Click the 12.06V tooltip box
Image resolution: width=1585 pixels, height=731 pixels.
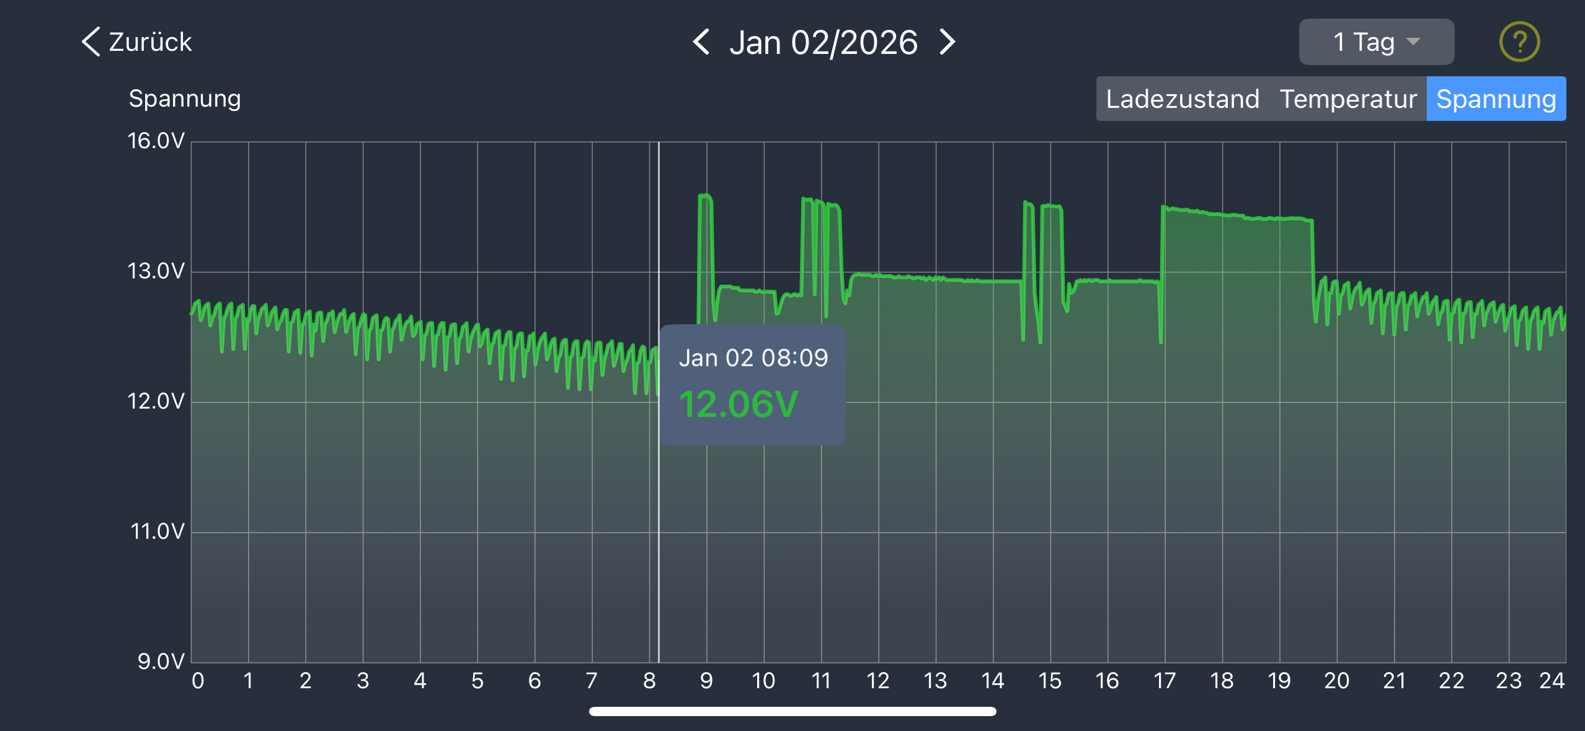pyautogui.click(x=752, y=384)
